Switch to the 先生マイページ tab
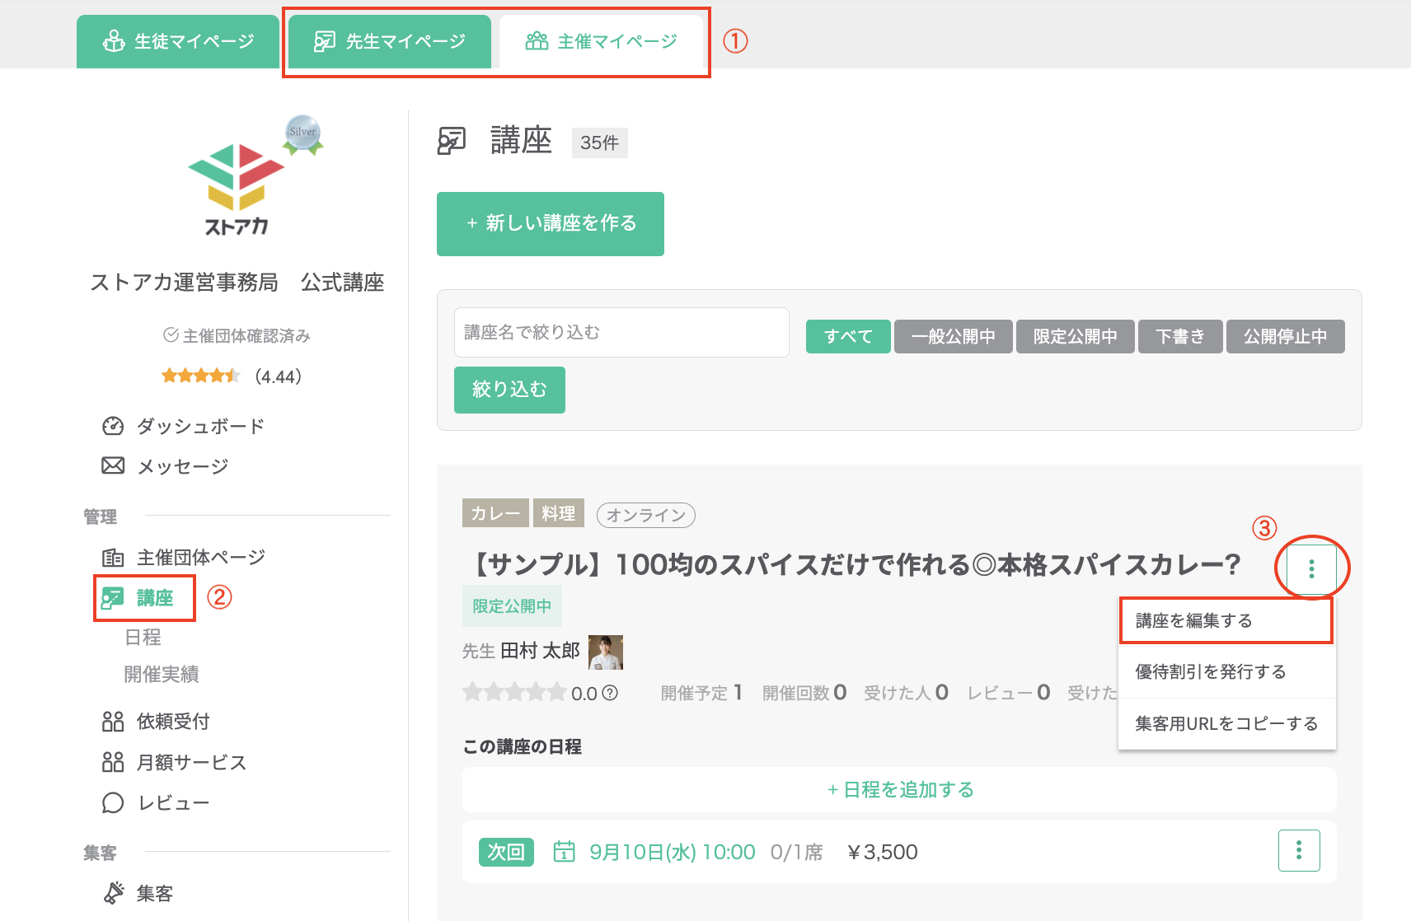 pyautogui.click(x=390, y=41)
